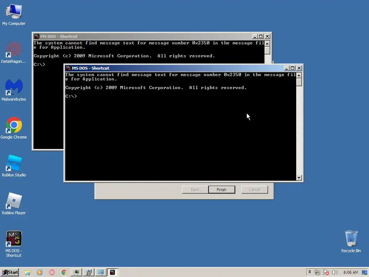Select the Recycle Bin icon

tap(351, 242)
